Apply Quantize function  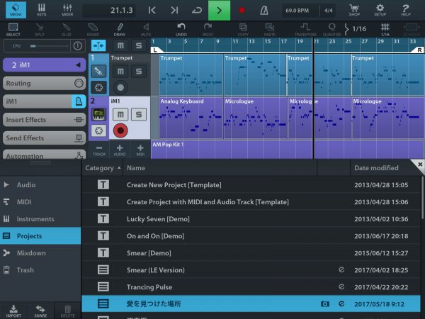click(x=332, y=30)
